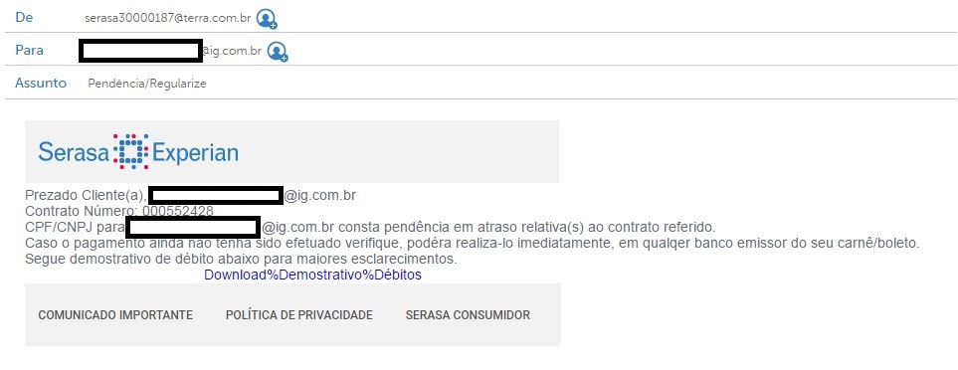
Task: Select the sender address serasa30000187@terra.com.br
Action: click(168, 18)
